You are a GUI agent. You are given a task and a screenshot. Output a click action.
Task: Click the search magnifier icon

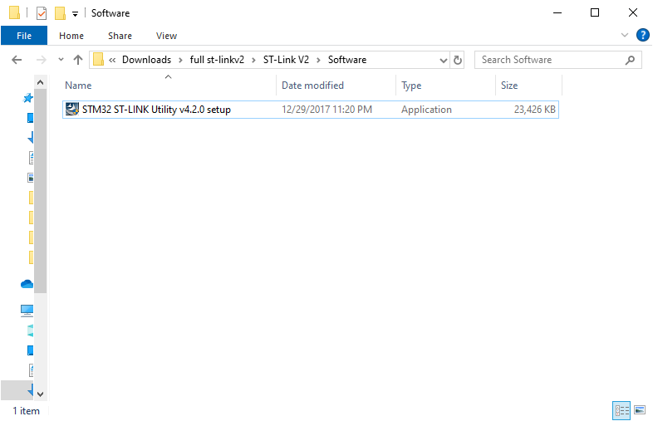coord(630,60)
